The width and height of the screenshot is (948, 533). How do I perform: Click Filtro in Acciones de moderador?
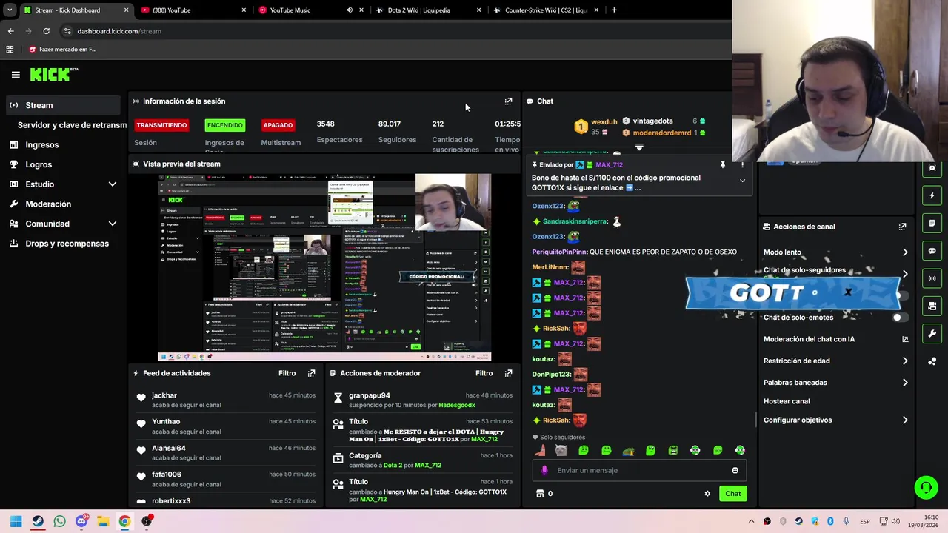coord(484,373)
